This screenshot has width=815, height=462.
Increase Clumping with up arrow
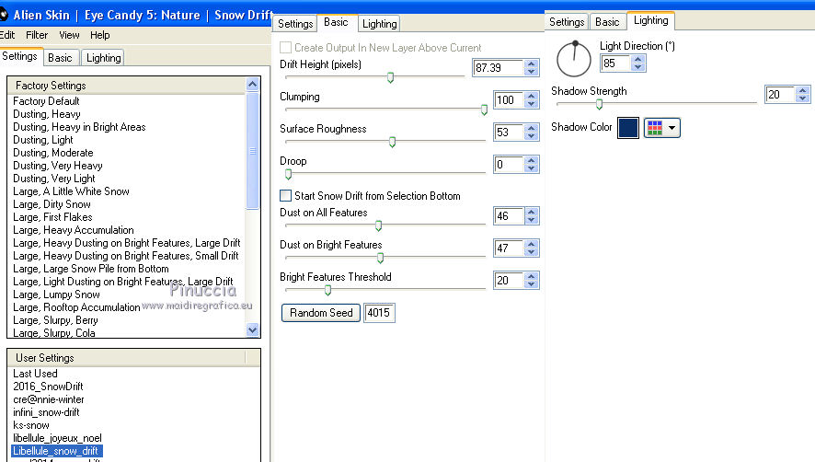tap(531, 96)
